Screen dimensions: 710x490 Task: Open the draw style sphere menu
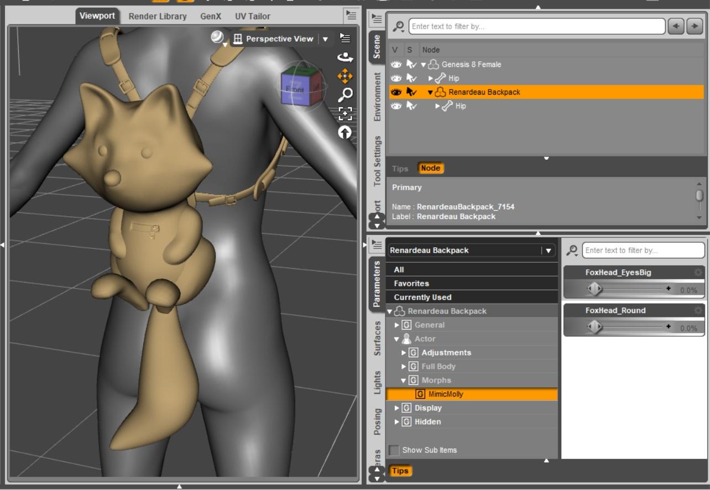pyautogui.click(x=218, y=38)
